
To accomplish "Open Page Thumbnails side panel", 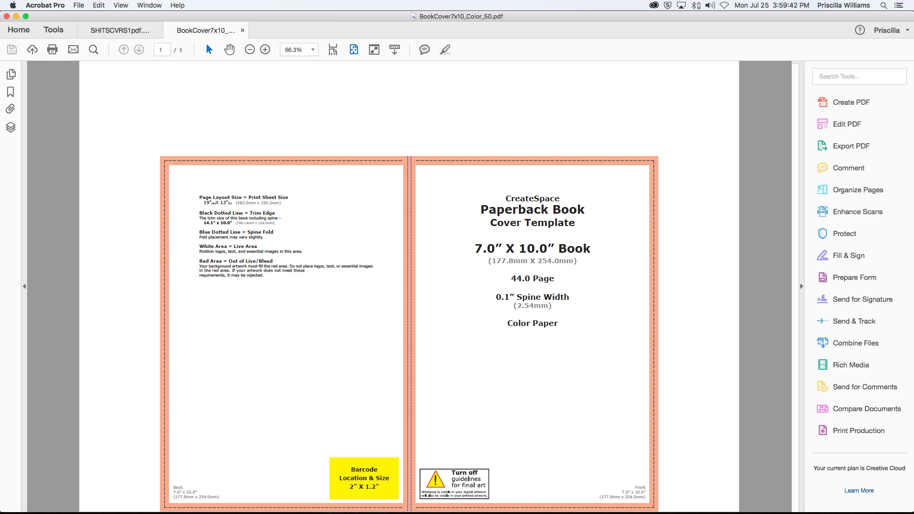I will 11,74.
